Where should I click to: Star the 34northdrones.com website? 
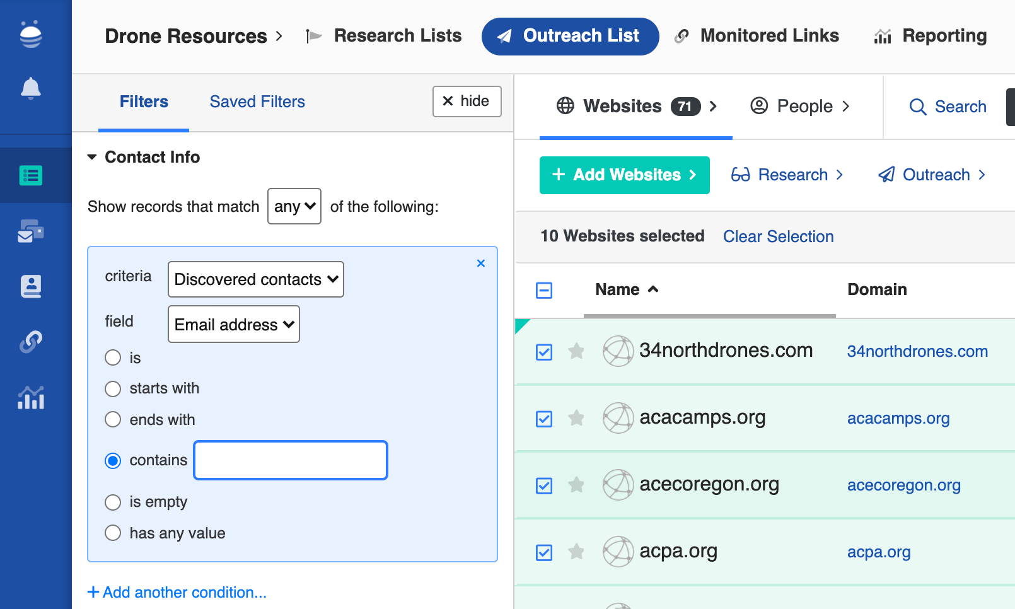pyautogui.click(x=576, y=351)
